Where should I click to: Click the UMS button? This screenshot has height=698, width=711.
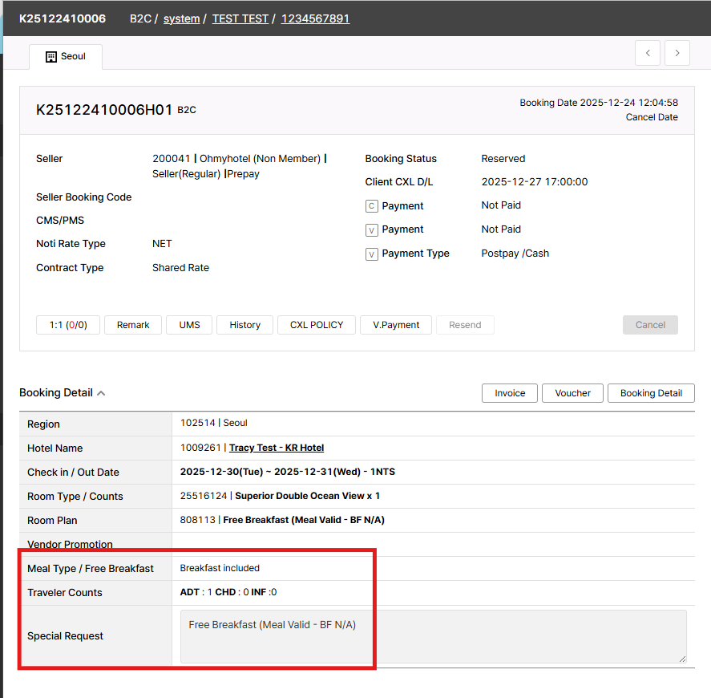pyautogui.click(x=189, y=325)
